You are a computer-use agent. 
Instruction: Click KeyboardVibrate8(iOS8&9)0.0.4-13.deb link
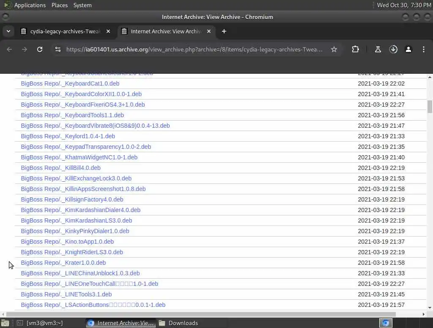[x=95, y=126]
